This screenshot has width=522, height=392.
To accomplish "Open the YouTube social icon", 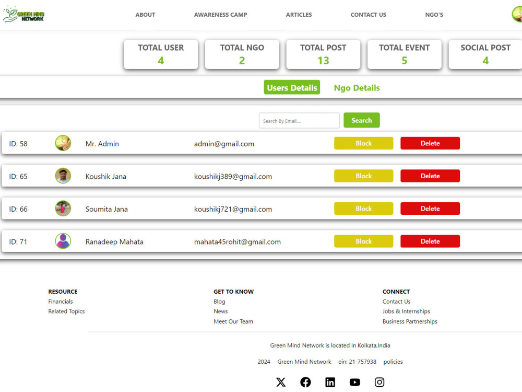I will [x=354, y=382].
